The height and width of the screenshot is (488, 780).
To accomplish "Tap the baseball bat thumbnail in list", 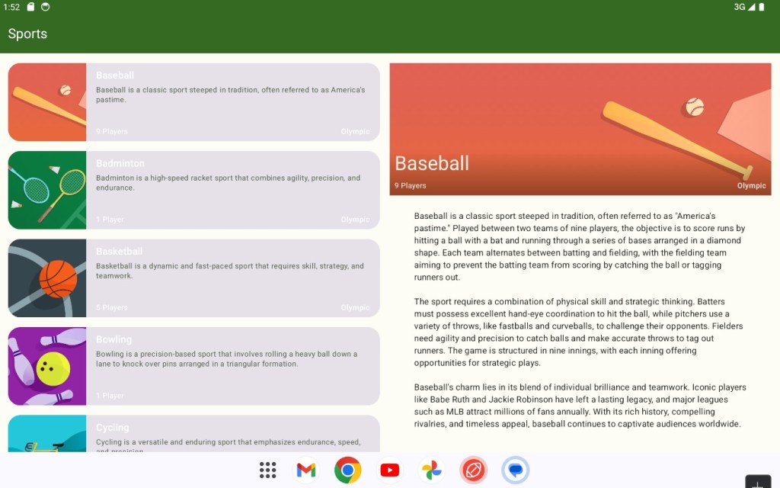I will (47, 102).
